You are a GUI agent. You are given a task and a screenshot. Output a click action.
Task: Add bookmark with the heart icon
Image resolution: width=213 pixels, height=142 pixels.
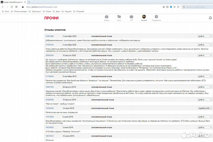178,7
